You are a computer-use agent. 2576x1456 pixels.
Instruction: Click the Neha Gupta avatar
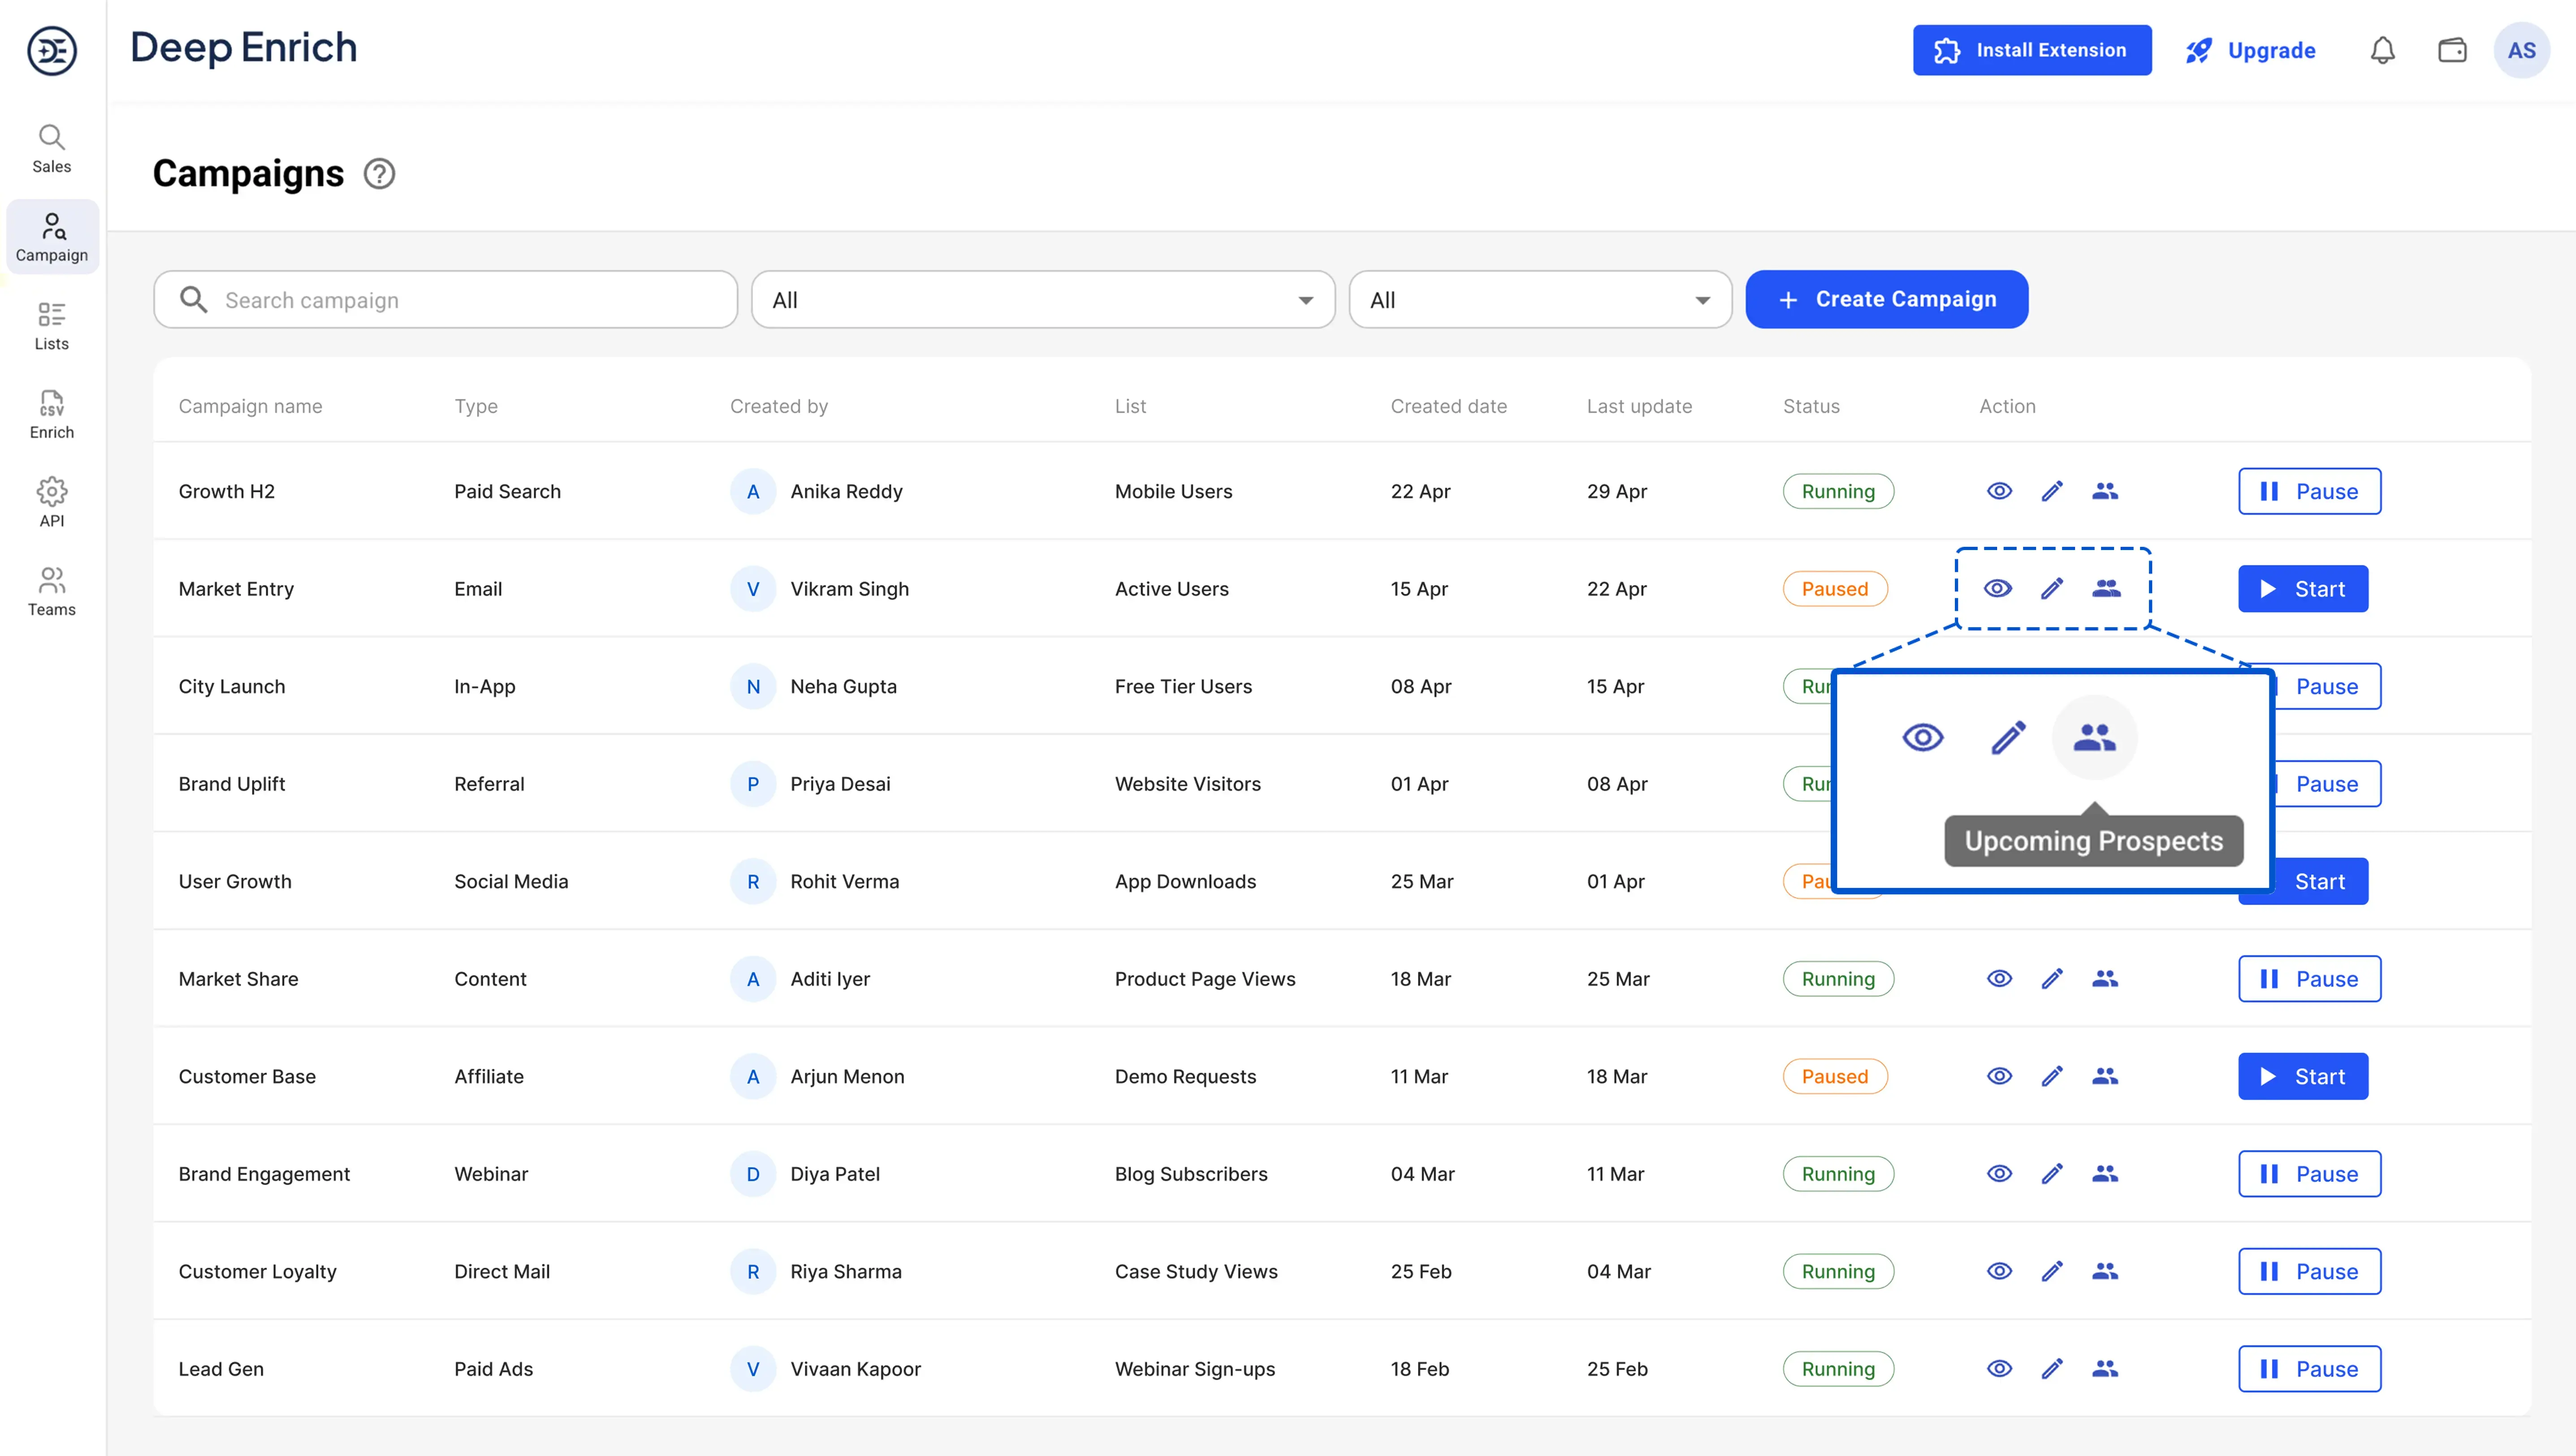pos(753,686)
